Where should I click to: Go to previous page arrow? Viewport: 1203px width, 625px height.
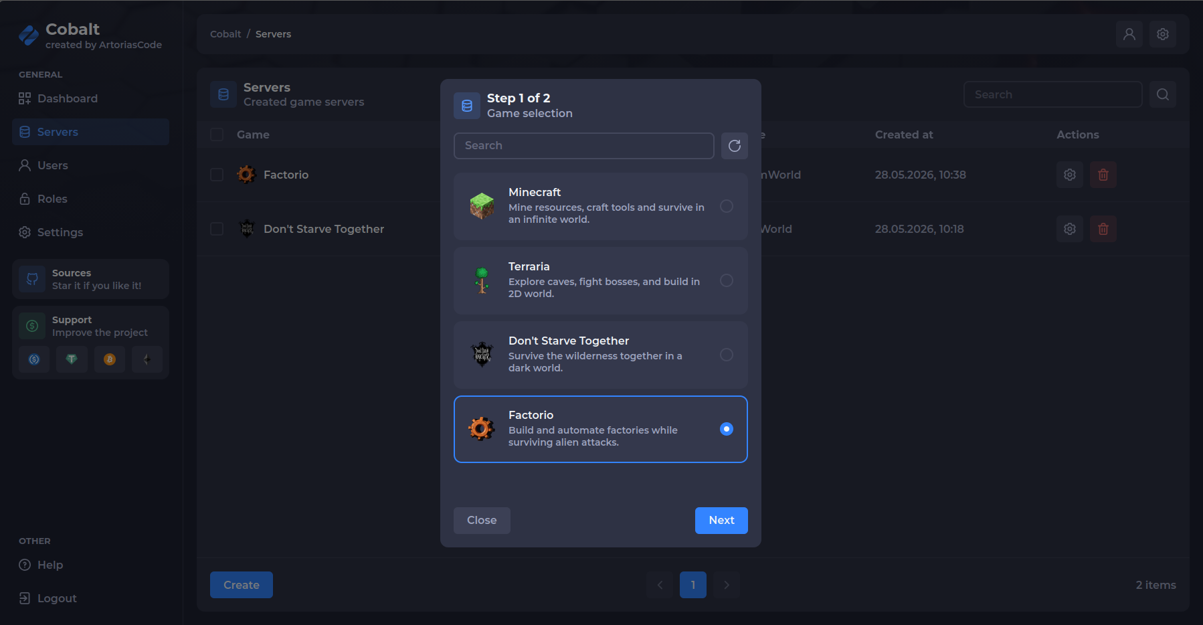coord(660,585)
